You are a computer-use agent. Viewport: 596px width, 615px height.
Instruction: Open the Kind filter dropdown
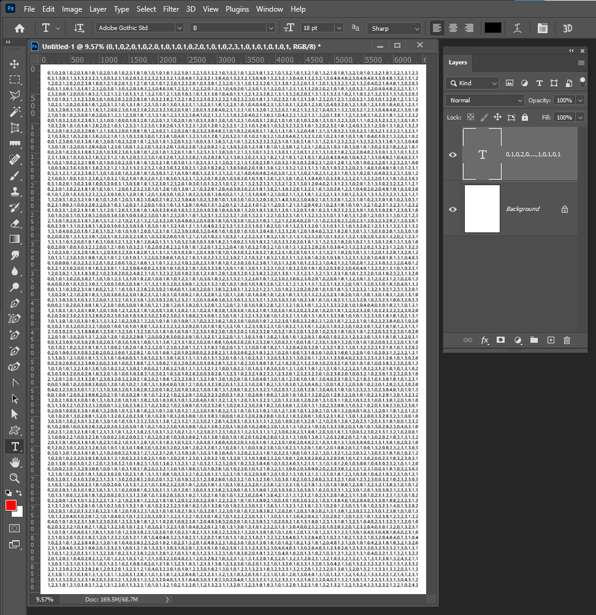472,82
